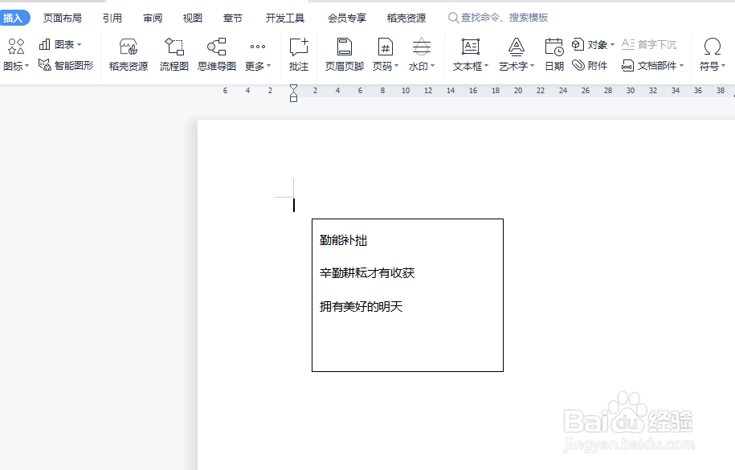Switch to the 审阅 tab
The width and height of the screenshot is (735, 470).
(153, 18)
